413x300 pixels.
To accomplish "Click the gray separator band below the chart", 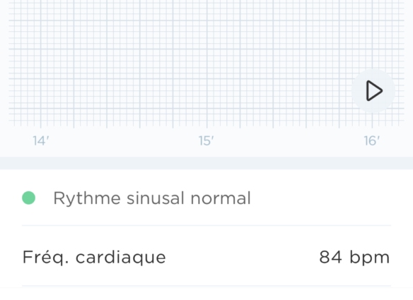I will click(x=206, y=163).
